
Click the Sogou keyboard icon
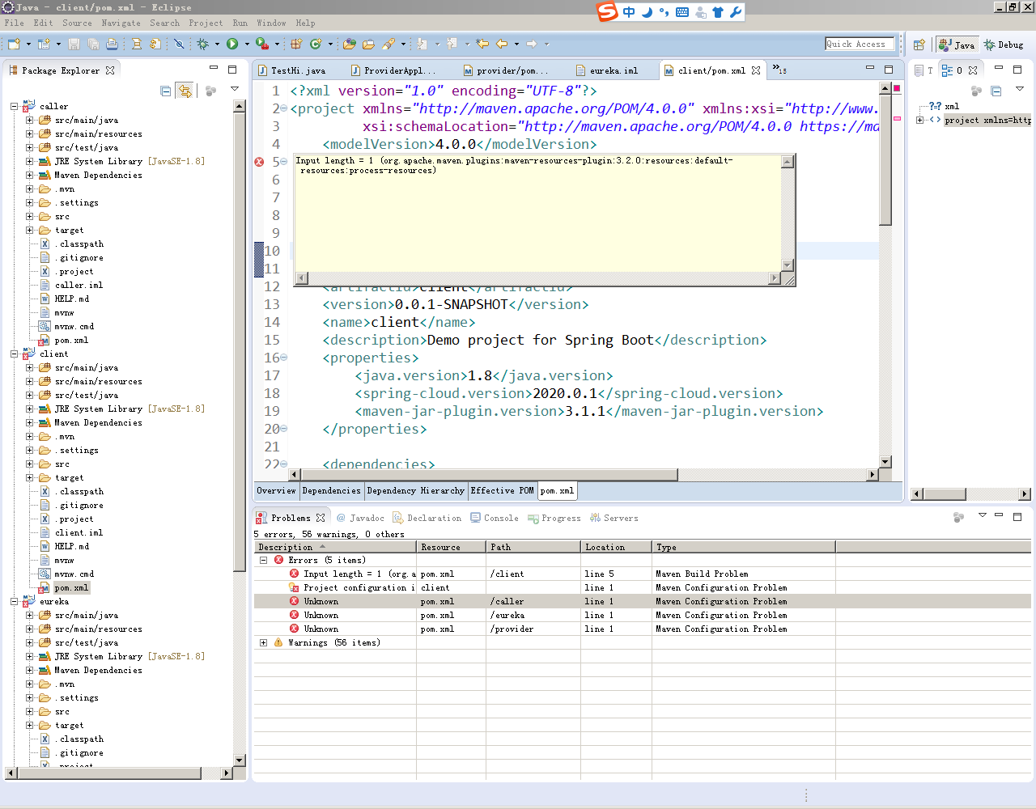(682, 12)
